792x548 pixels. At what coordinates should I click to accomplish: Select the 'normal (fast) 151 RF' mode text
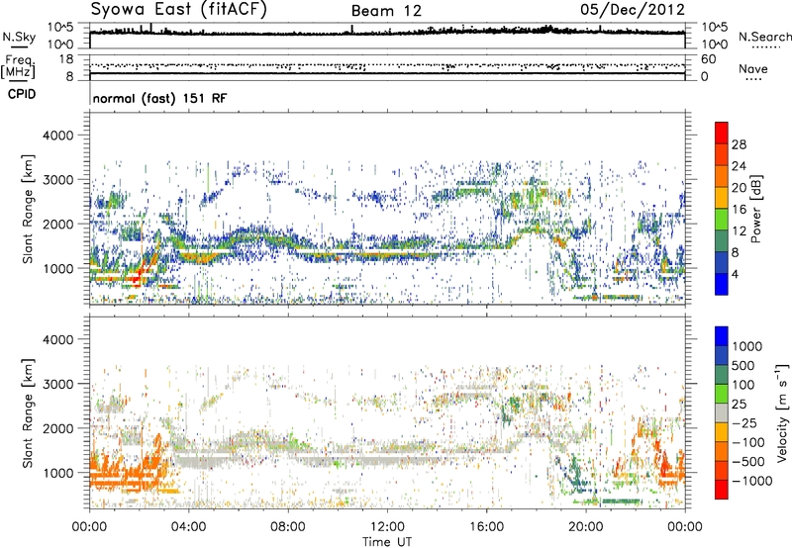(159, 98)
